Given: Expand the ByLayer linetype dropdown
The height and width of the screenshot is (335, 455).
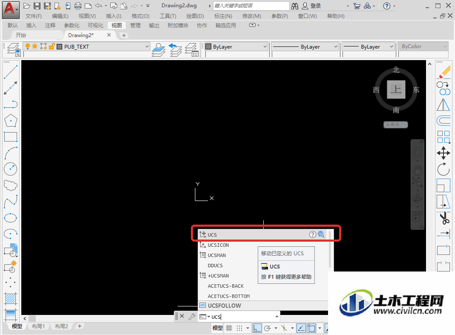Looking at the screenshot, I should (336, 46).
